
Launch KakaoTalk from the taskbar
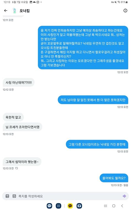pyautogui.click(x=70, y=206)
